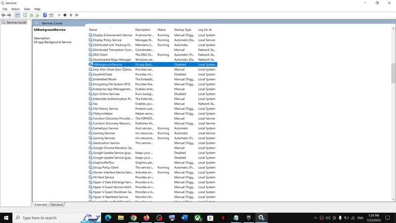Select the Downloaded Maps Manager service

(153, 59)
